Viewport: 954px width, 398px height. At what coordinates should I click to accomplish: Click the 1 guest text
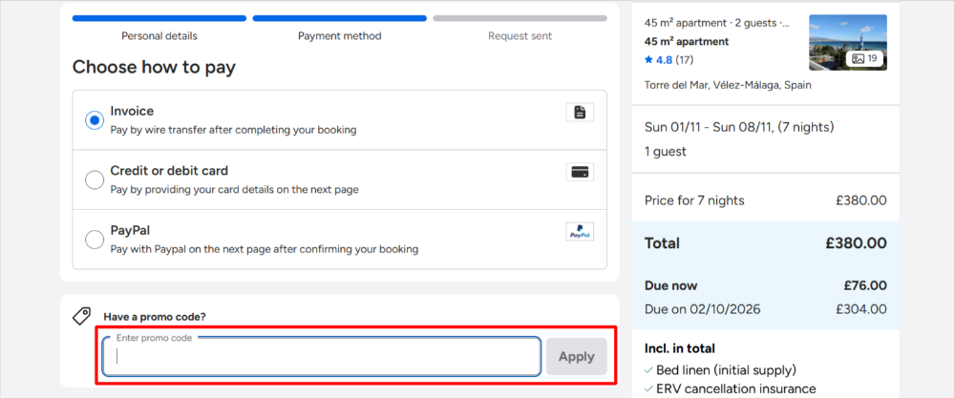(x=665, y=152)
